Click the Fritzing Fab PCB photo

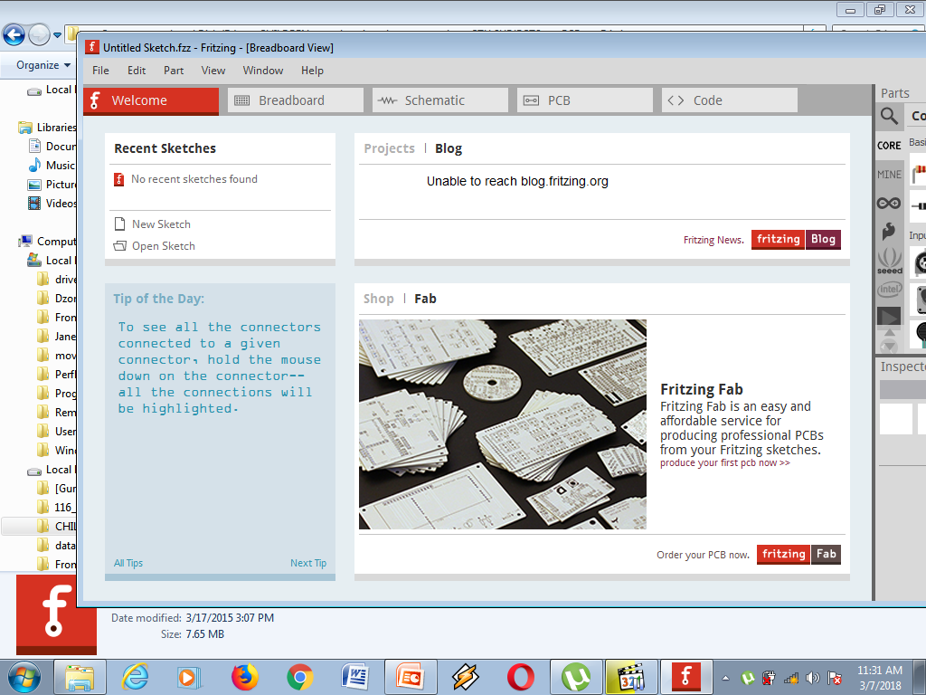[x=503, y=424]
